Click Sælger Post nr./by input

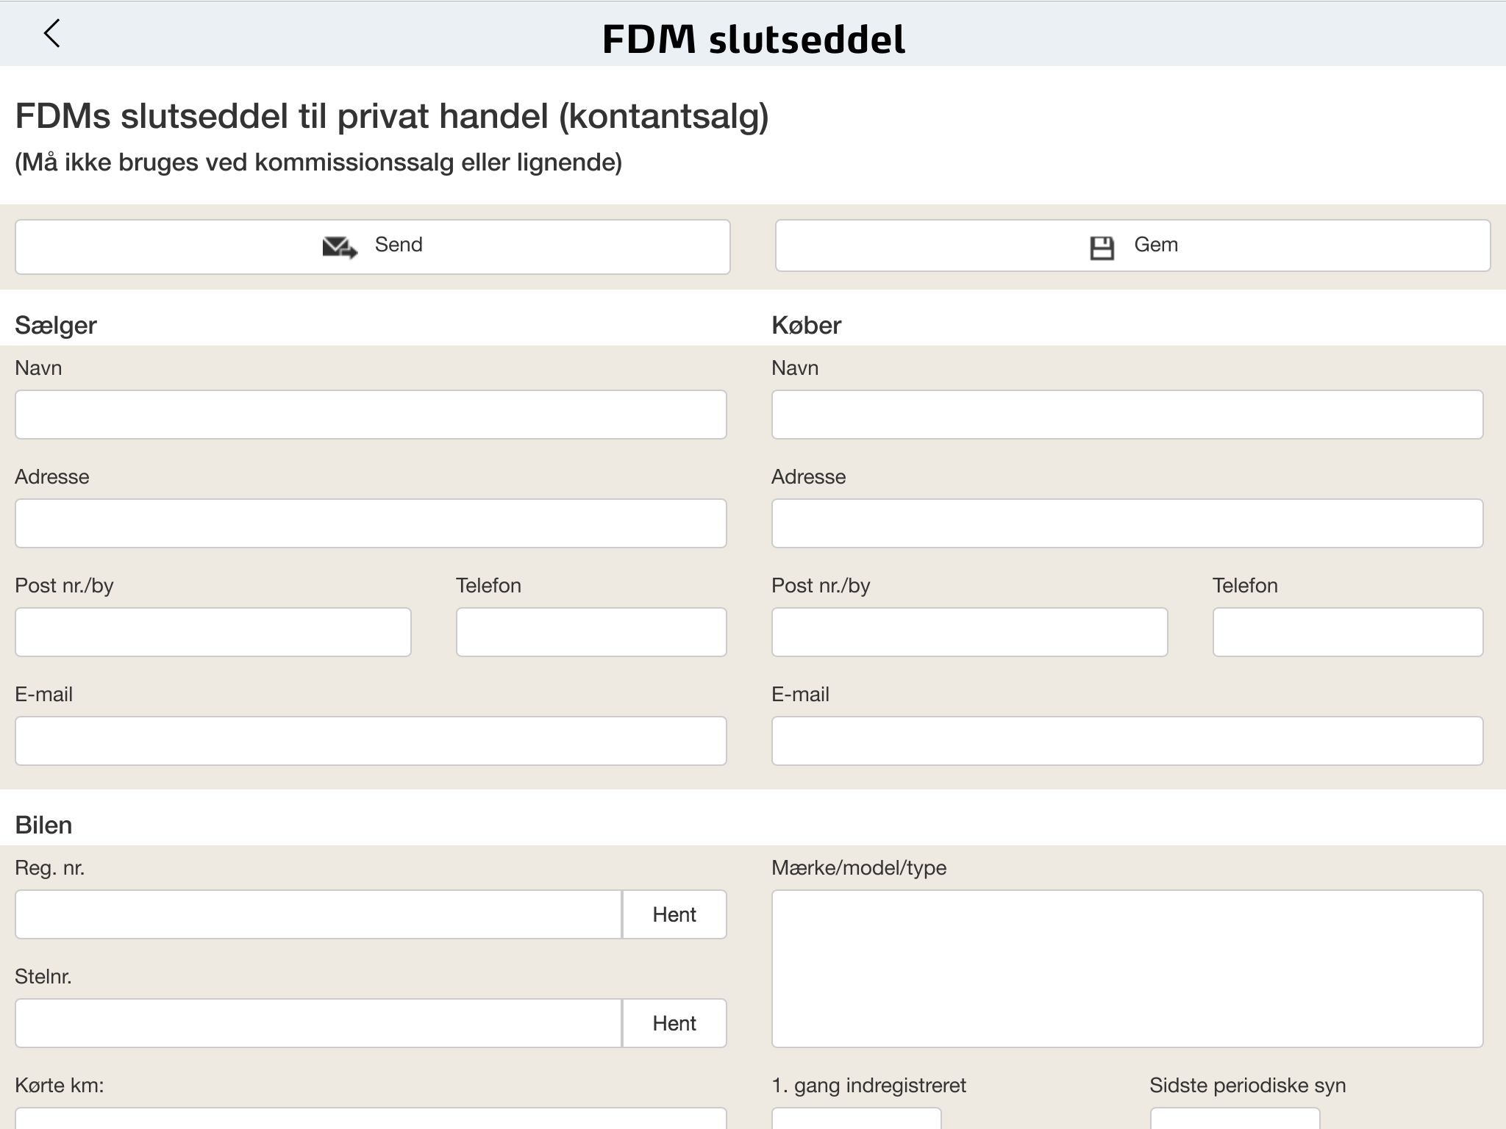213,632
